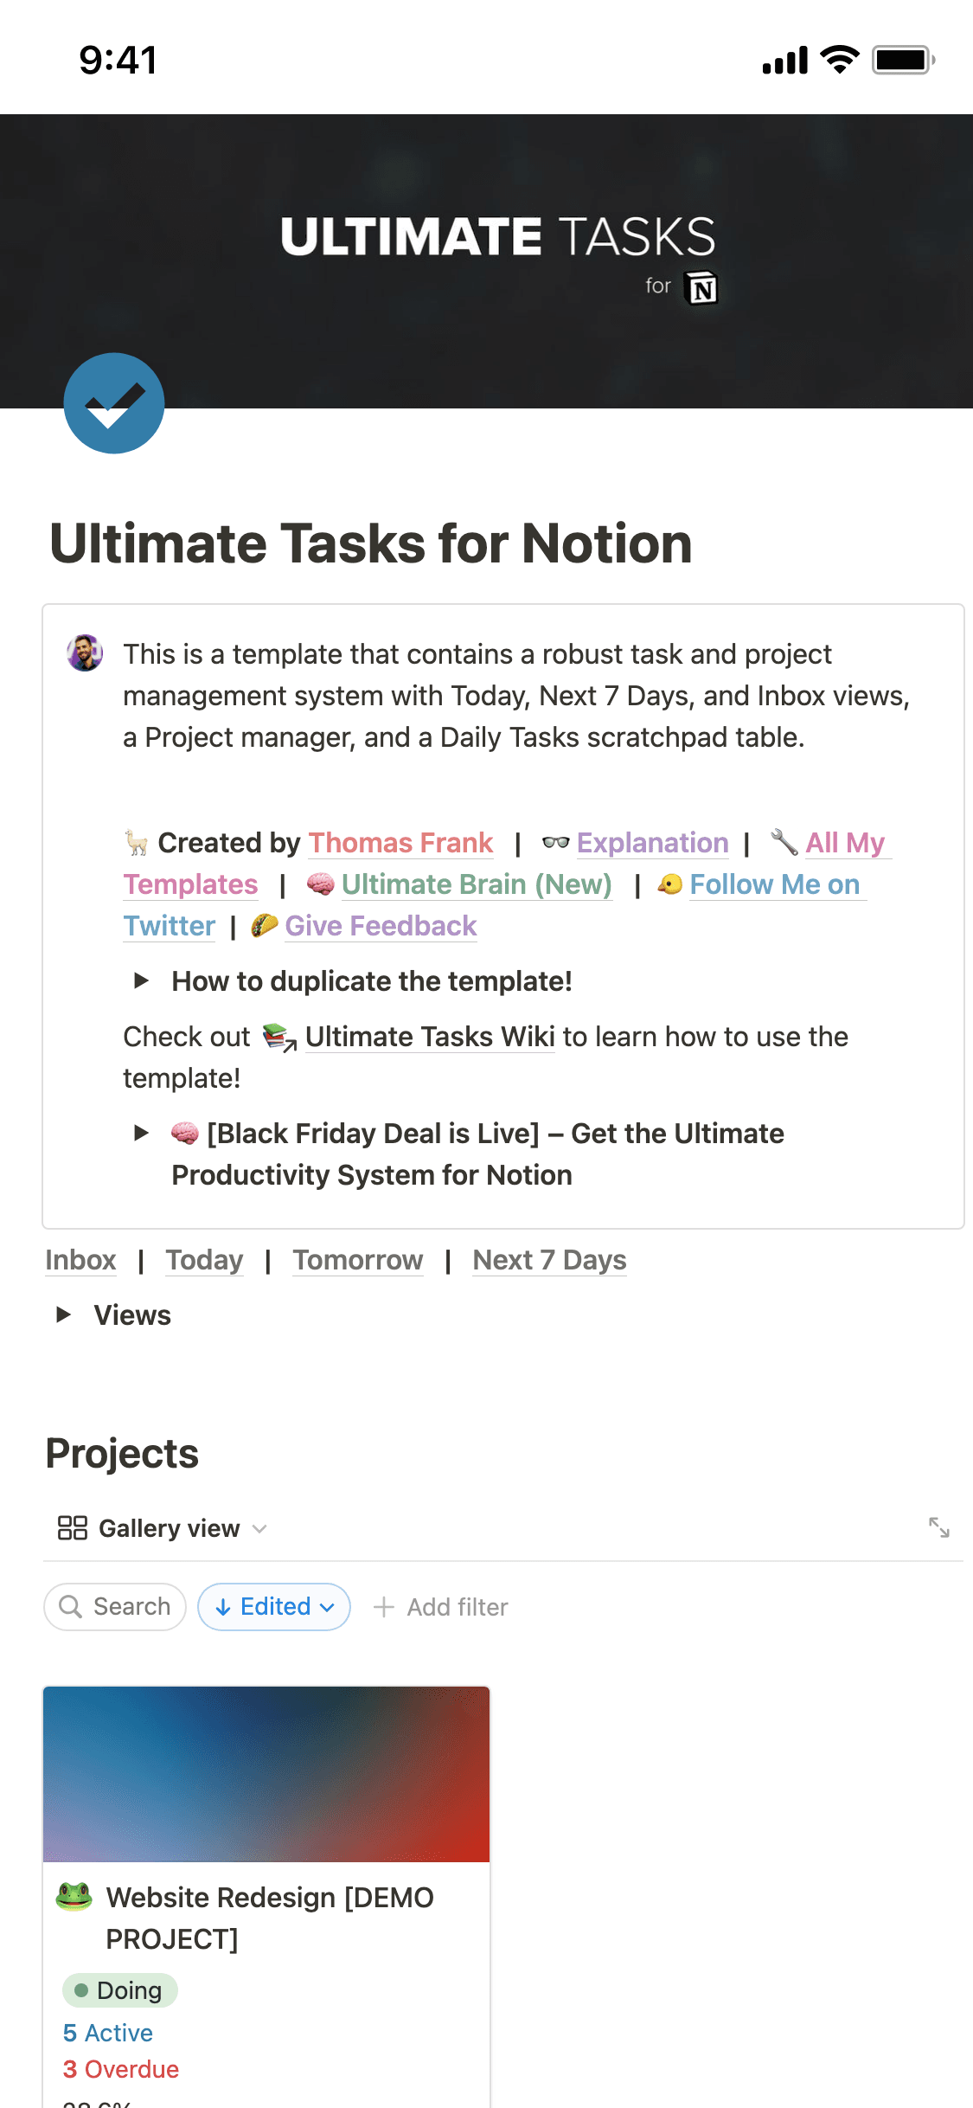Open the Inbox view
973x2108 pixels.
pyautogui.click(x=80, y=1260)
